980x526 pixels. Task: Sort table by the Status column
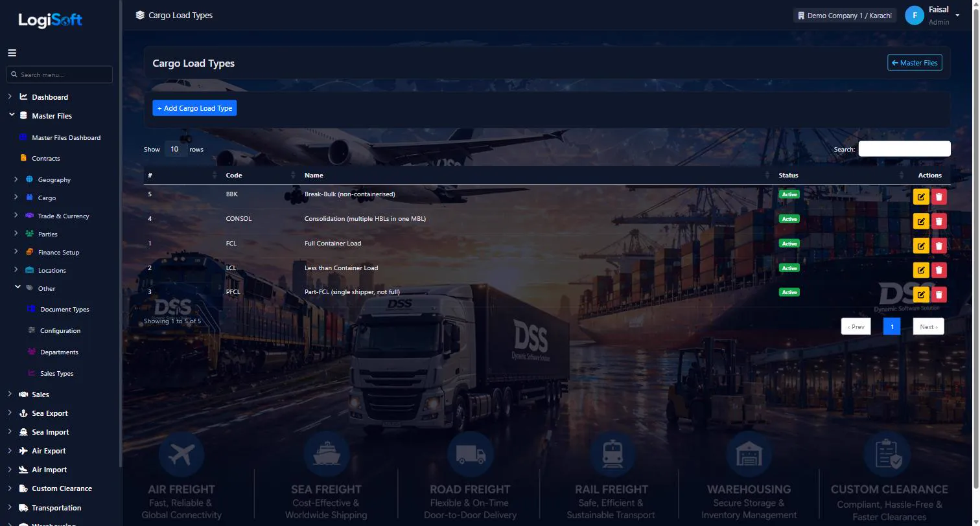click(841, 176)
